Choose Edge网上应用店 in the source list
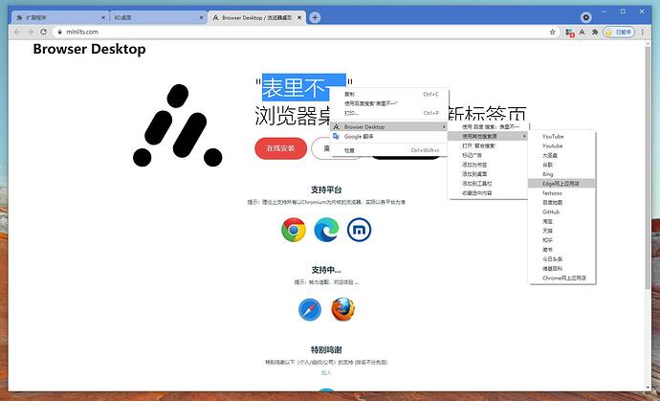 (x=561, y=184)
